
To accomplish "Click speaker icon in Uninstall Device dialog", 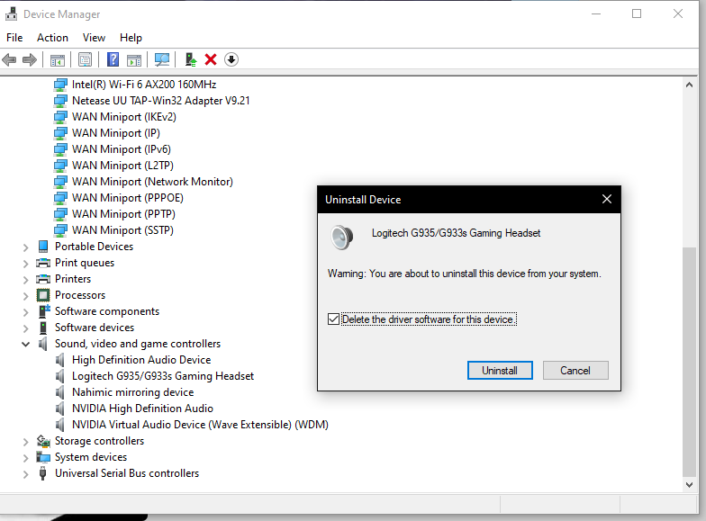I will click(342, 238).
